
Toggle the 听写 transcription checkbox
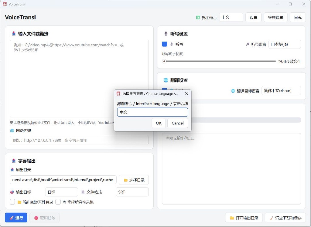[164, 44]
